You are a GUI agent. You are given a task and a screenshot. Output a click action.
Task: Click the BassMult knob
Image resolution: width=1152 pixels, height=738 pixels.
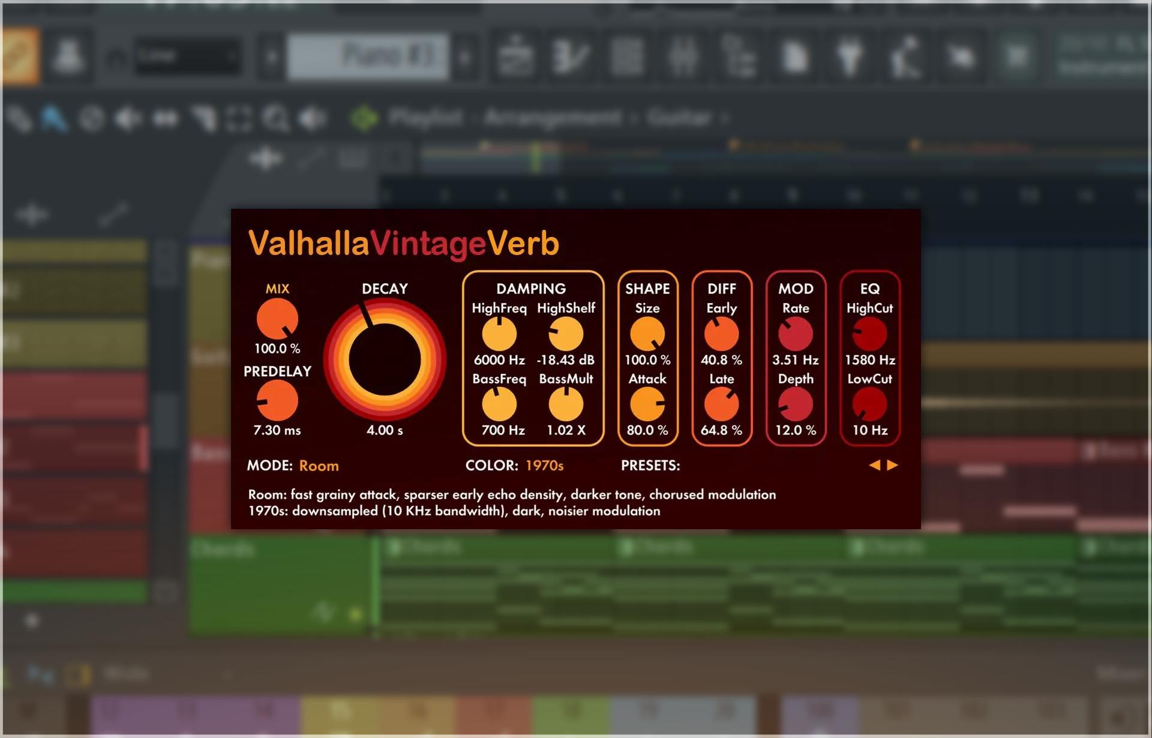566,404
